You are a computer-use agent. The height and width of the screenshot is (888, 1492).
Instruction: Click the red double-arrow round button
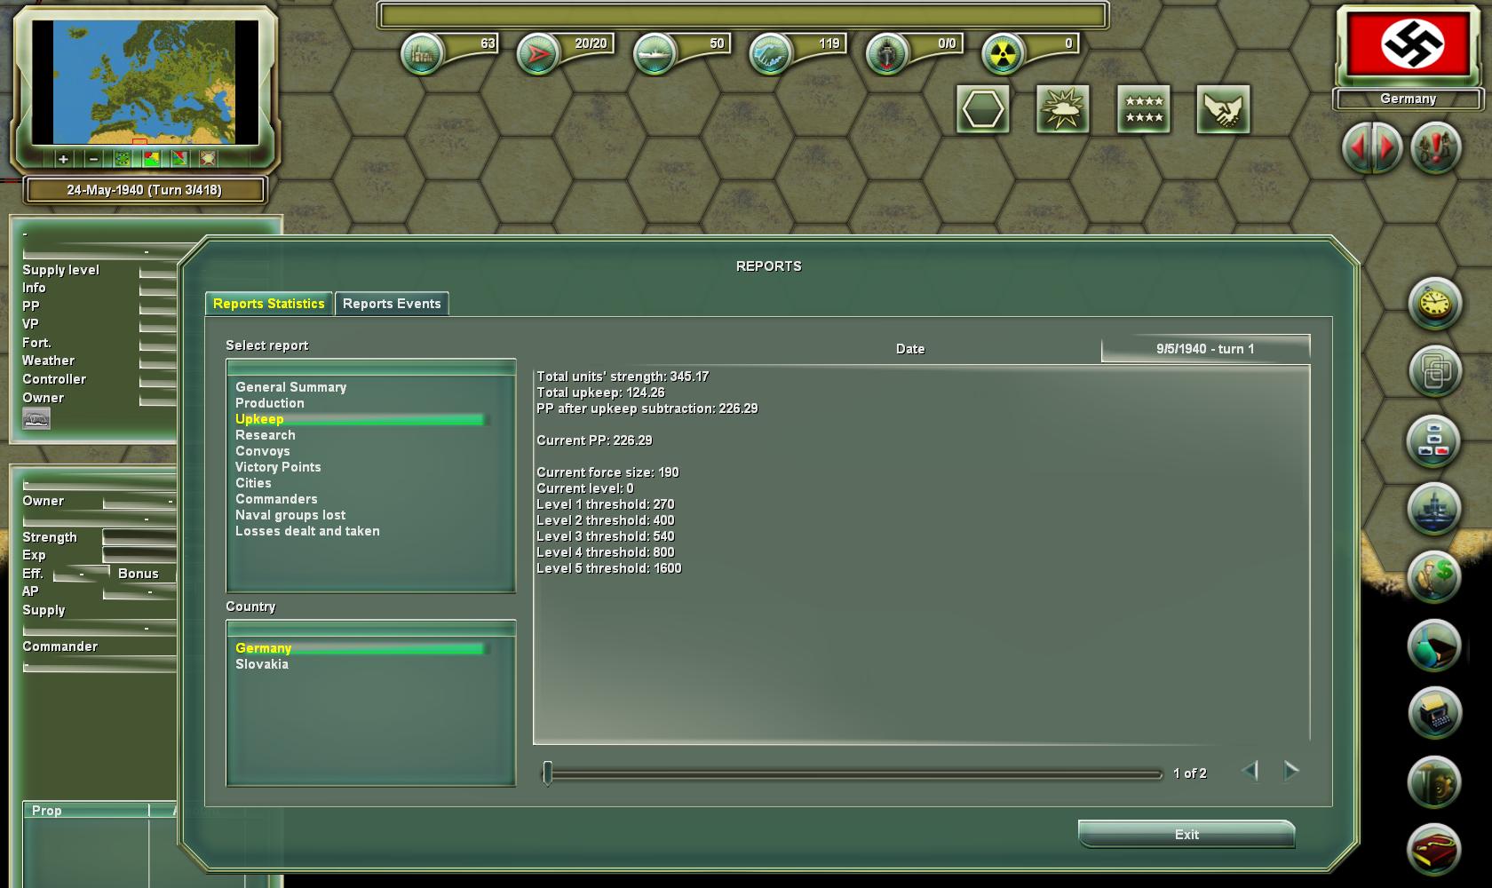click(x=1372, y=147)
